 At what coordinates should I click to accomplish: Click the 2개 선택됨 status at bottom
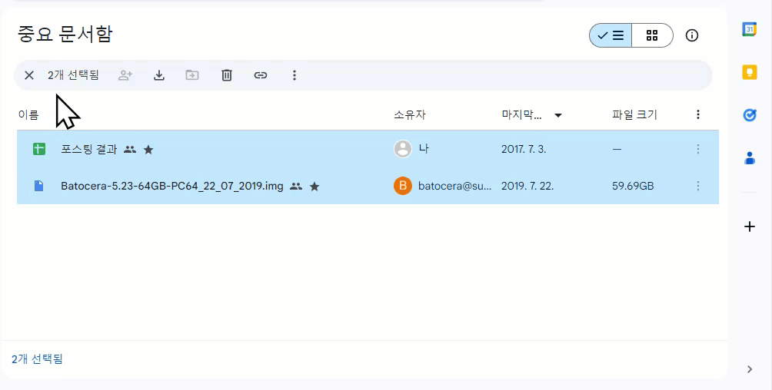pos(37,359)
